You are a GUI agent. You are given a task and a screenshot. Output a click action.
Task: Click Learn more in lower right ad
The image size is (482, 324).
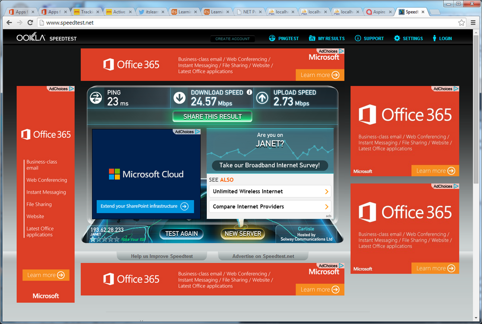click(435, 268)
